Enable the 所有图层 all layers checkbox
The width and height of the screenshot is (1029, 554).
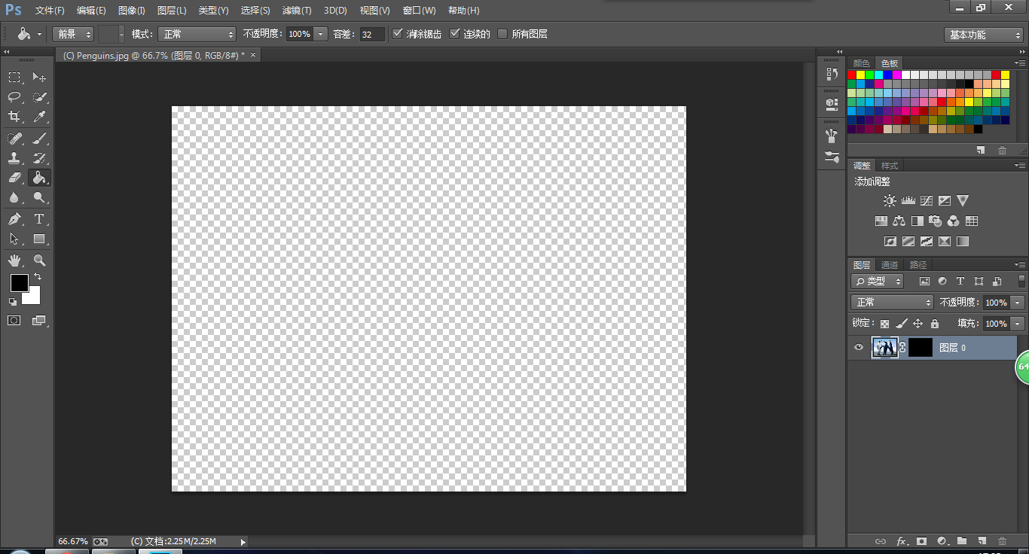coord(502,34)
